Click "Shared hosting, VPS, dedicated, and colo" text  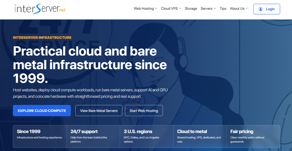(x=199, y=140)
